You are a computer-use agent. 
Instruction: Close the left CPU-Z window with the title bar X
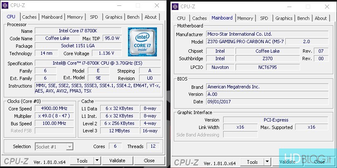point(156,5)
